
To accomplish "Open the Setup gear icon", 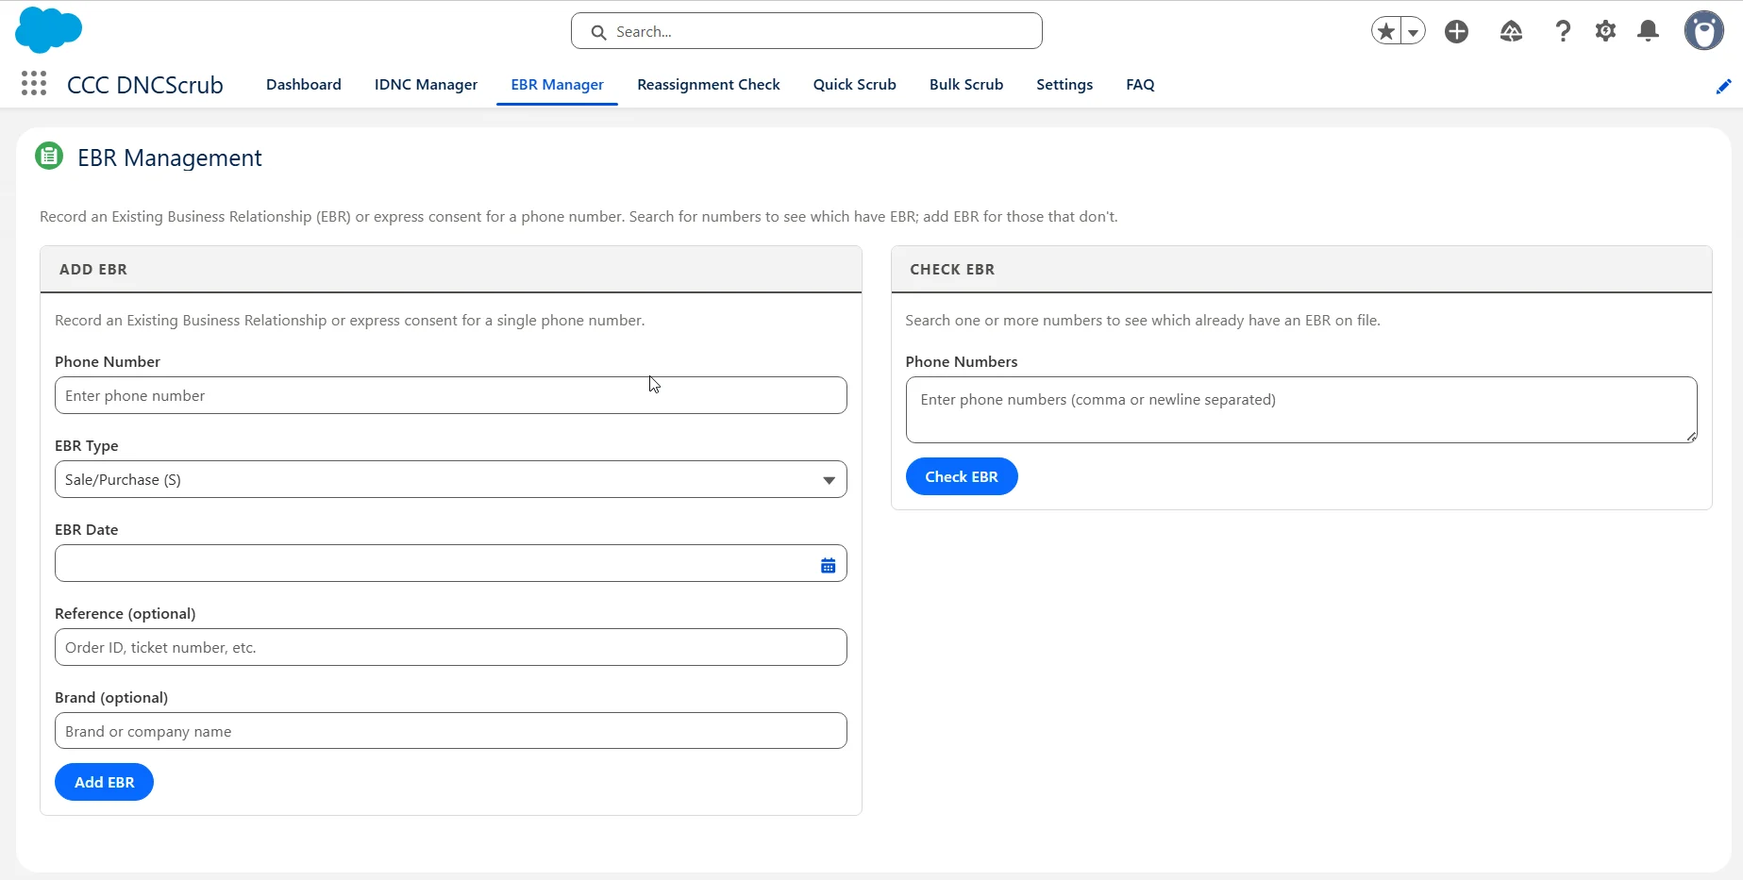I will pos(1605,31).
